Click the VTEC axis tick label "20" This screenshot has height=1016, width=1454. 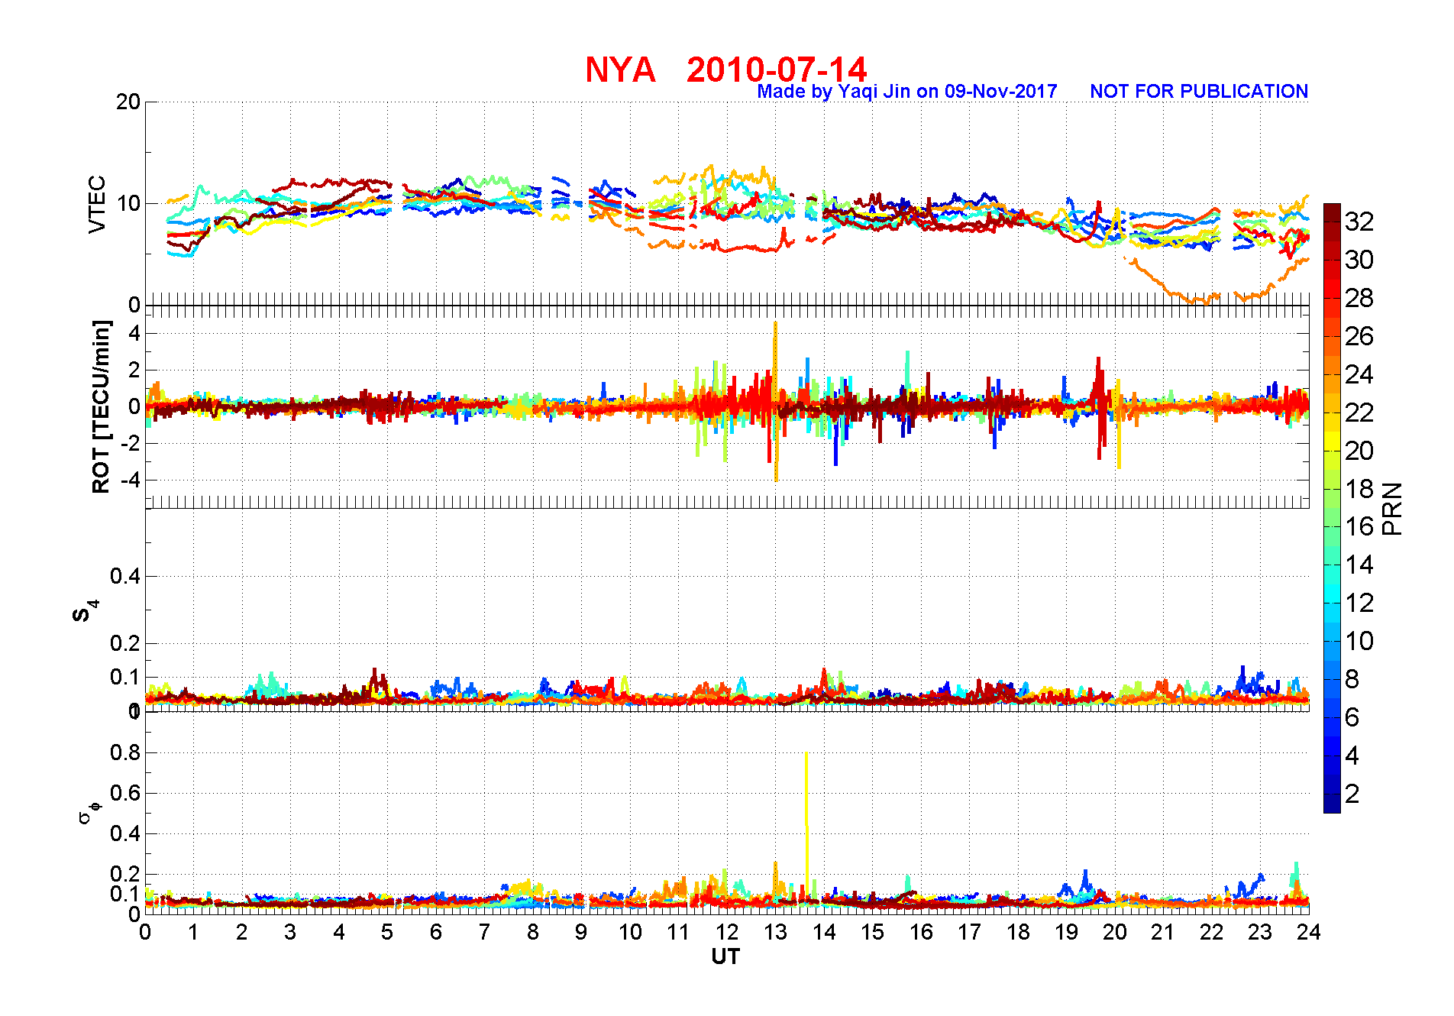click(128, 102)
